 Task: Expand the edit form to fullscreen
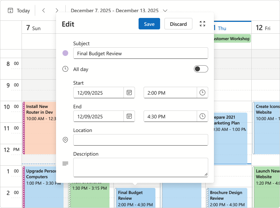point(202,24)
